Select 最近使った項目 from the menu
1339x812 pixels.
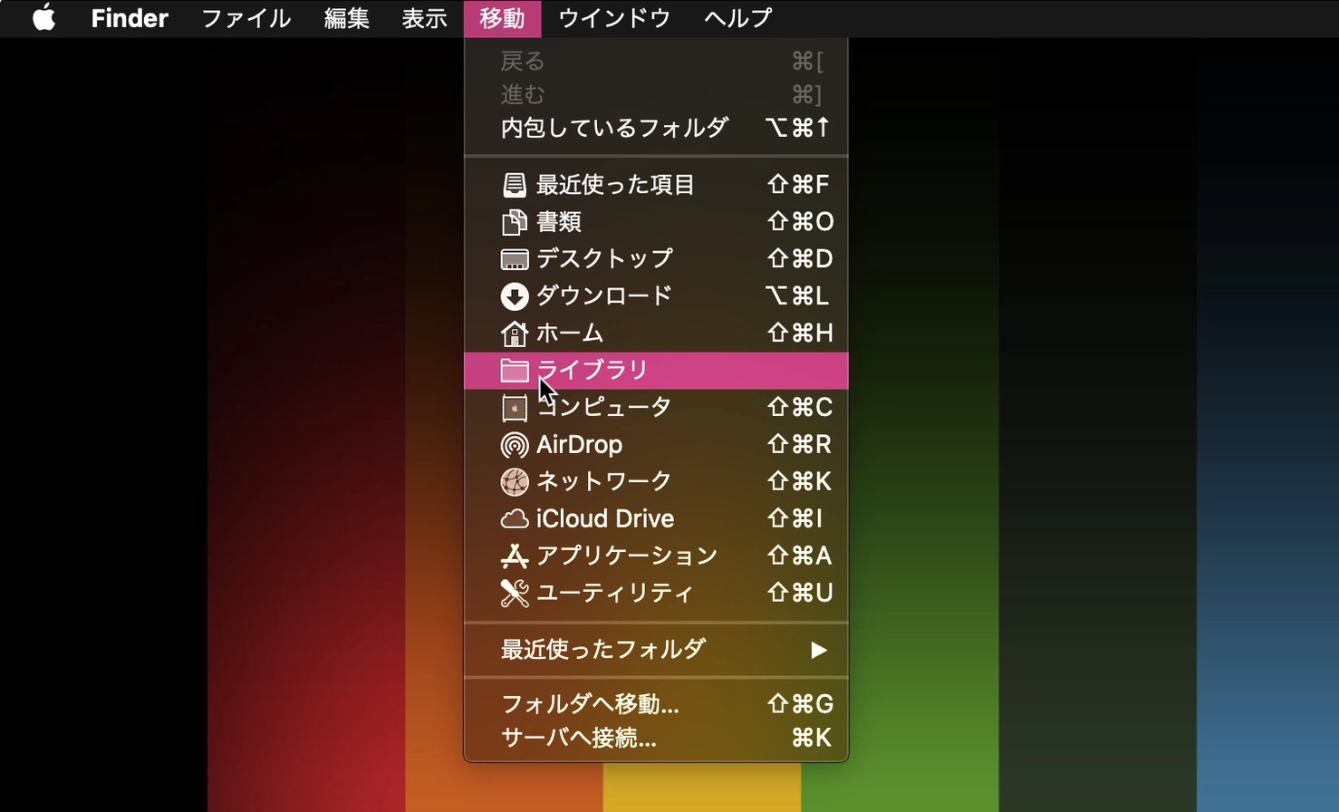click(x=656, y=185)
